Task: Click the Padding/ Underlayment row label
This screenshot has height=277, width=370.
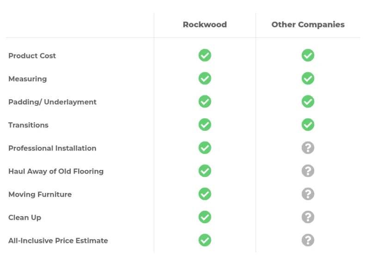Action: [x=52, y=102]
